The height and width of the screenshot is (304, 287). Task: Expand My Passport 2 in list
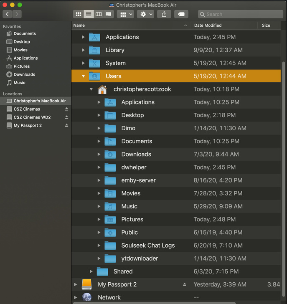tap(76, 284)
